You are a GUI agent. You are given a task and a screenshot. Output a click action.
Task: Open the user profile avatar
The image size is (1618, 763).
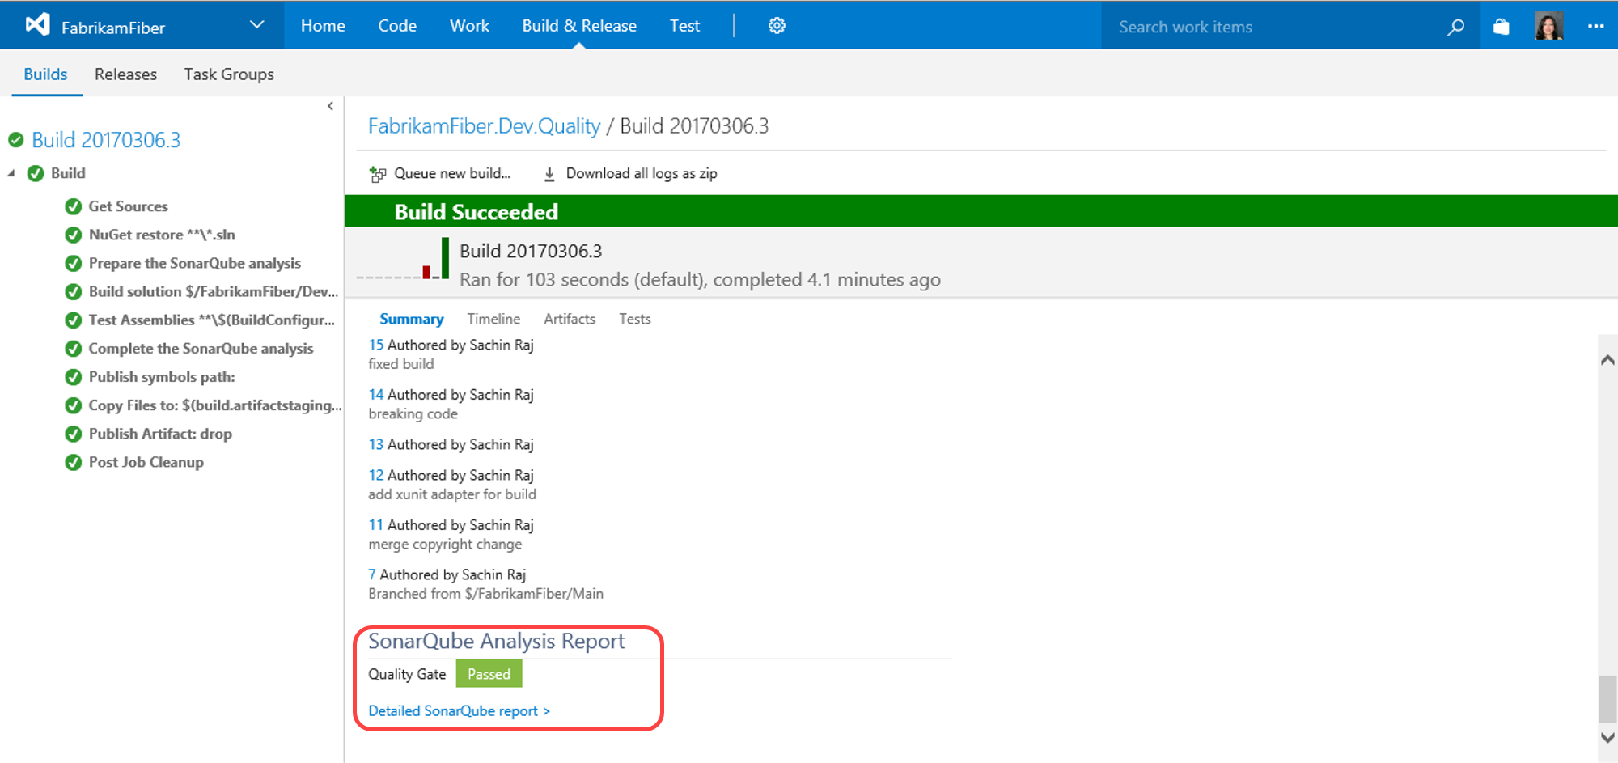[1548, 26]
